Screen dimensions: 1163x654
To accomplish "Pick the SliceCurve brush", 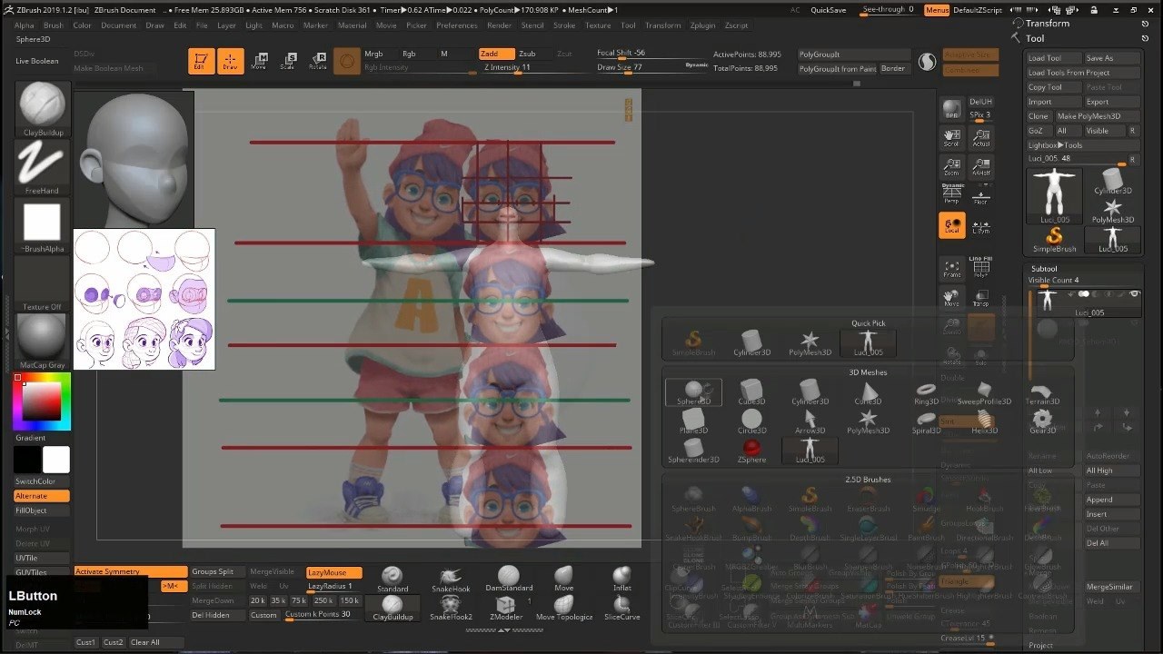I will [622, 609].
